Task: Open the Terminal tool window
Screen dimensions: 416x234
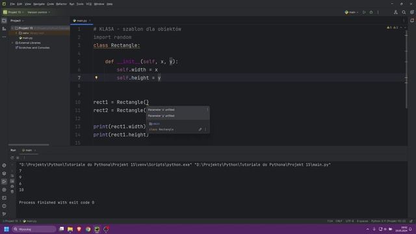Action: coord(4,198)
